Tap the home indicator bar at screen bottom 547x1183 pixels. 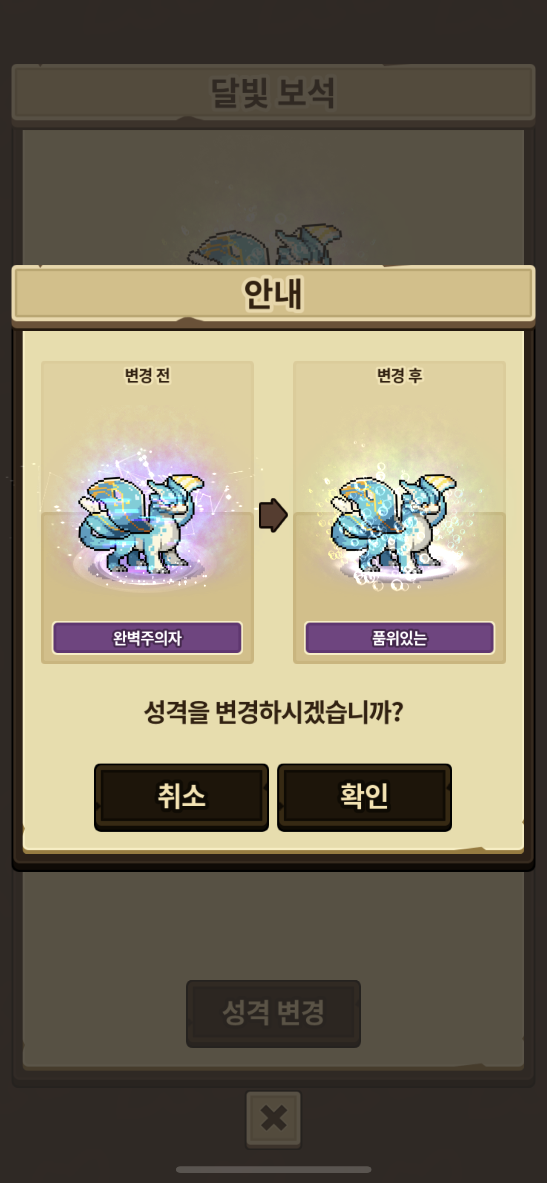tap(273, 1169)
